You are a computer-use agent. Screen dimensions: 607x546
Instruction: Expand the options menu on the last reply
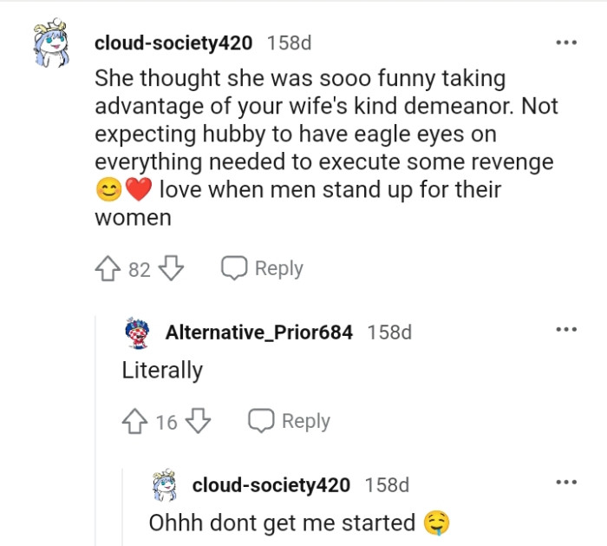(x=565, y=483)
